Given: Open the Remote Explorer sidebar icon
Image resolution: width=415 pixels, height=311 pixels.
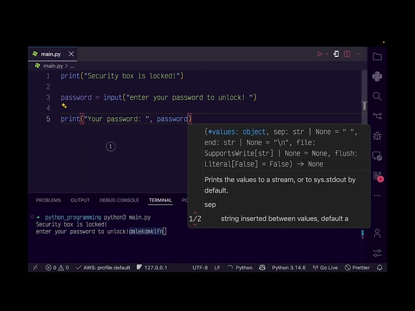Looking at the screenshot, I should tap(377, 156).
